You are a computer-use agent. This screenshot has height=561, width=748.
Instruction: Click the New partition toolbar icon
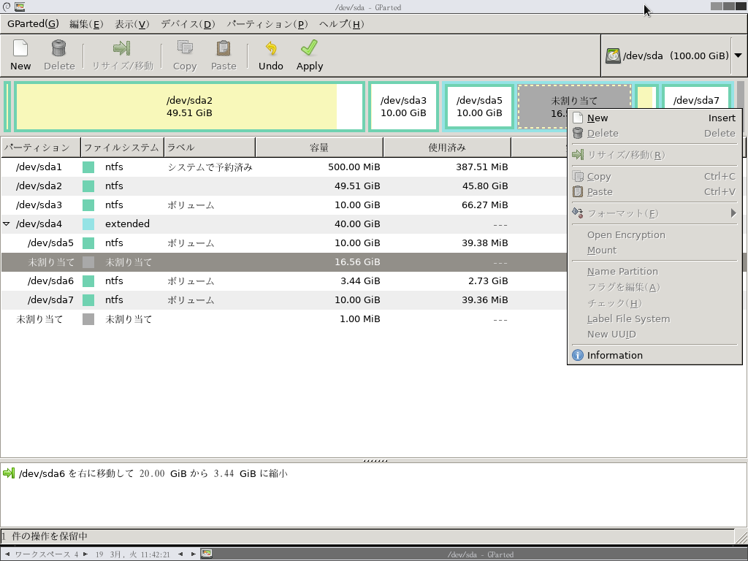point(20,48)
